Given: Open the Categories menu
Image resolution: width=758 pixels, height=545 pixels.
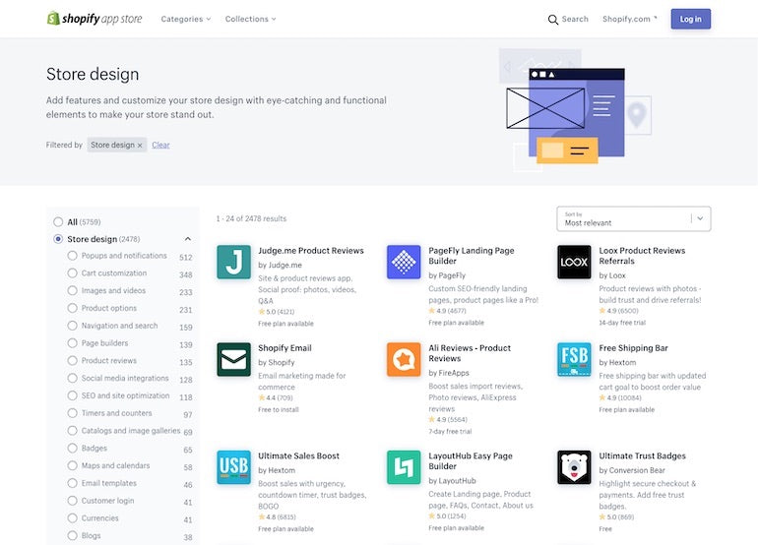Looking at the screenshot, I should click(x=186, y=19).
